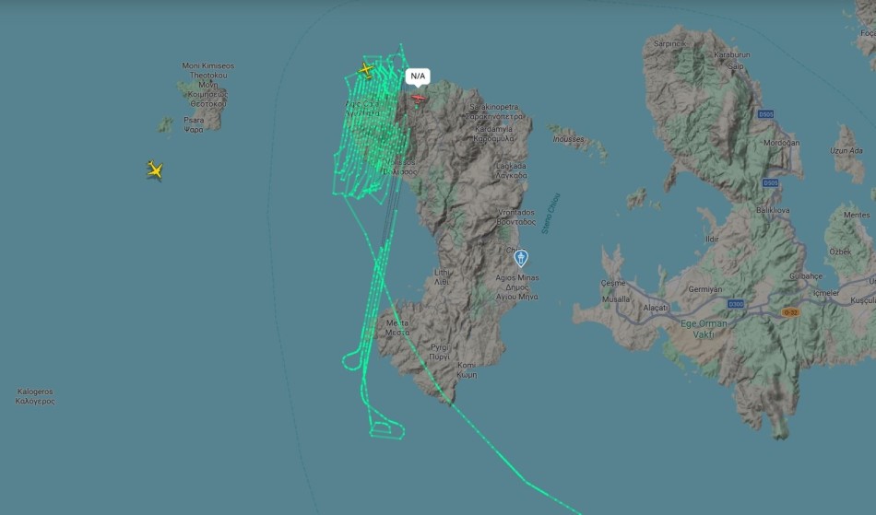This screenshot has width=876, height=515.
Task: Click the Kalogeros place label
Action: (35, 396)
